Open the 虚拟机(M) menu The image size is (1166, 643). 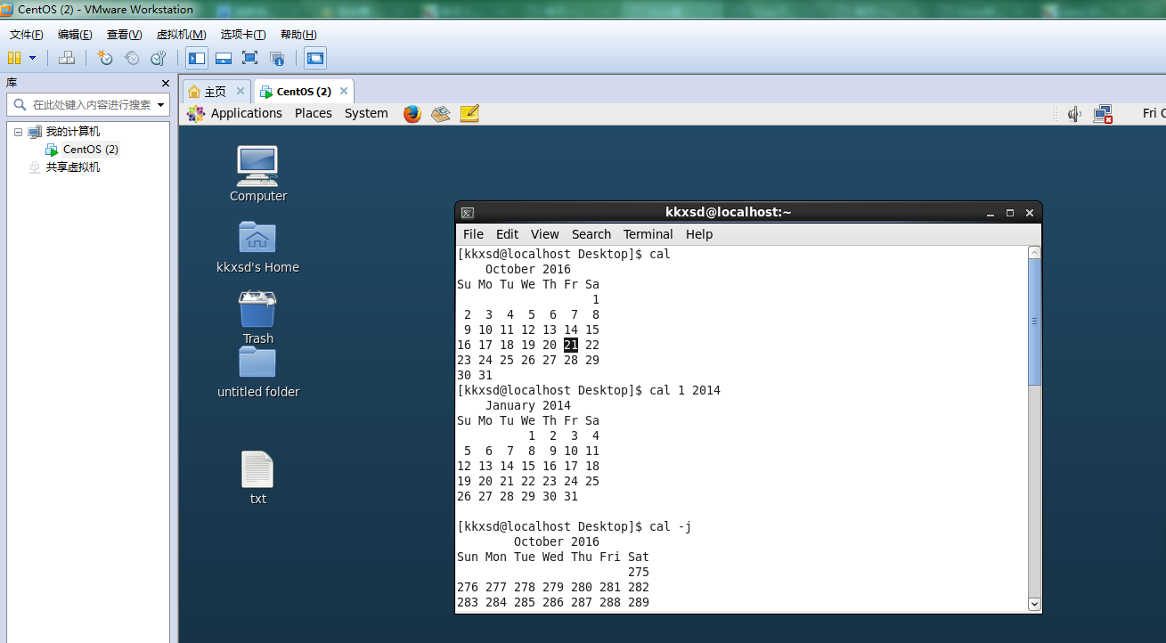tap(181, 35)
